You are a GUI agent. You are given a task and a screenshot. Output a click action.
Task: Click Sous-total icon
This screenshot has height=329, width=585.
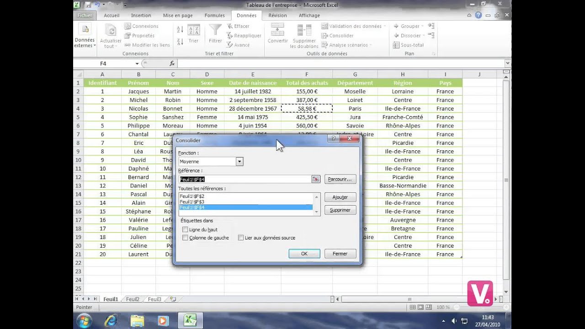coord(408,45)
